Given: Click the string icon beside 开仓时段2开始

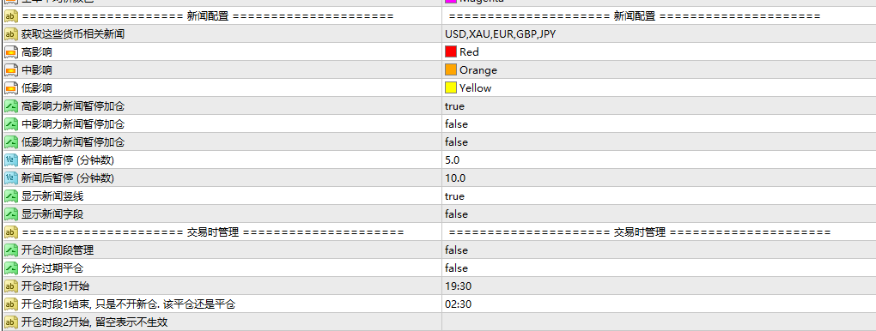Looking at the screenshot, I should pyautogui.click(x=11, y=322).
